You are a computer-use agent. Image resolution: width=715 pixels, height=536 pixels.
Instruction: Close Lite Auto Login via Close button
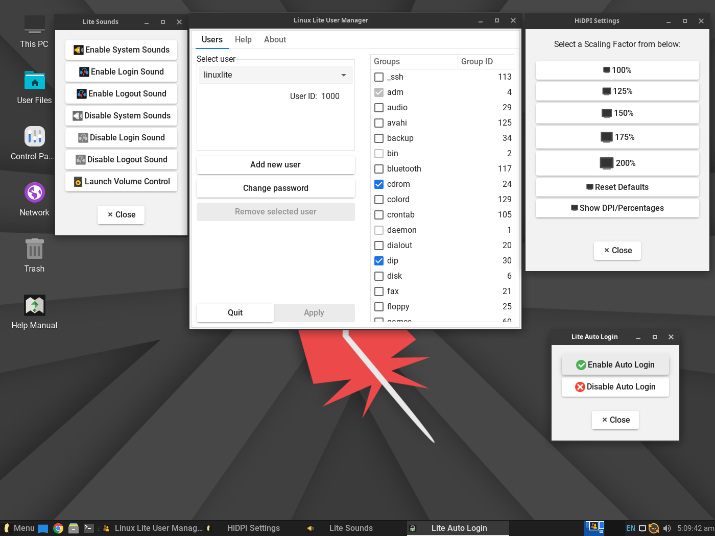[x=615, y=420]
